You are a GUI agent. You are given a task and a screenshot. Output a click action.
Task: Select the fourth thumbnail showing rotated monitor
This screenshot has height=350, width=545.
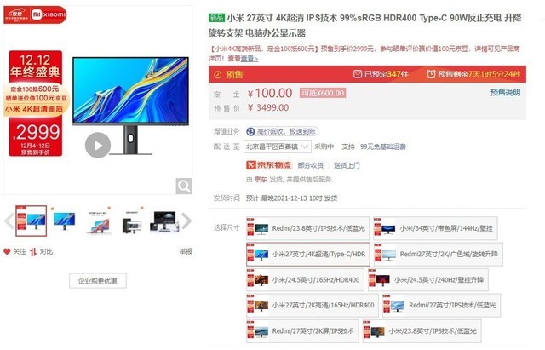coord(132,221)
